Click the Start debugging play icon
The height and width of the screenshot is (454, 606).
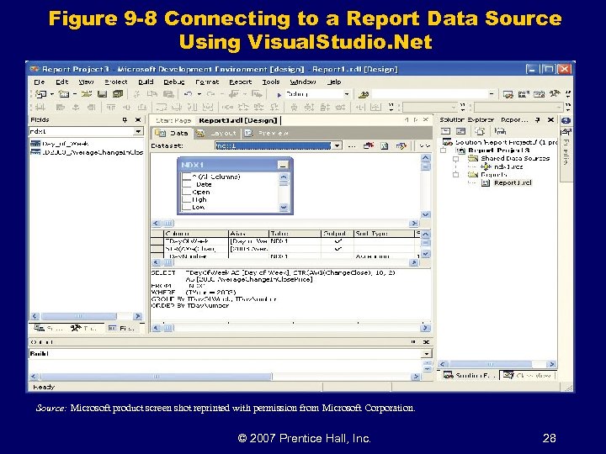(279, 94)
